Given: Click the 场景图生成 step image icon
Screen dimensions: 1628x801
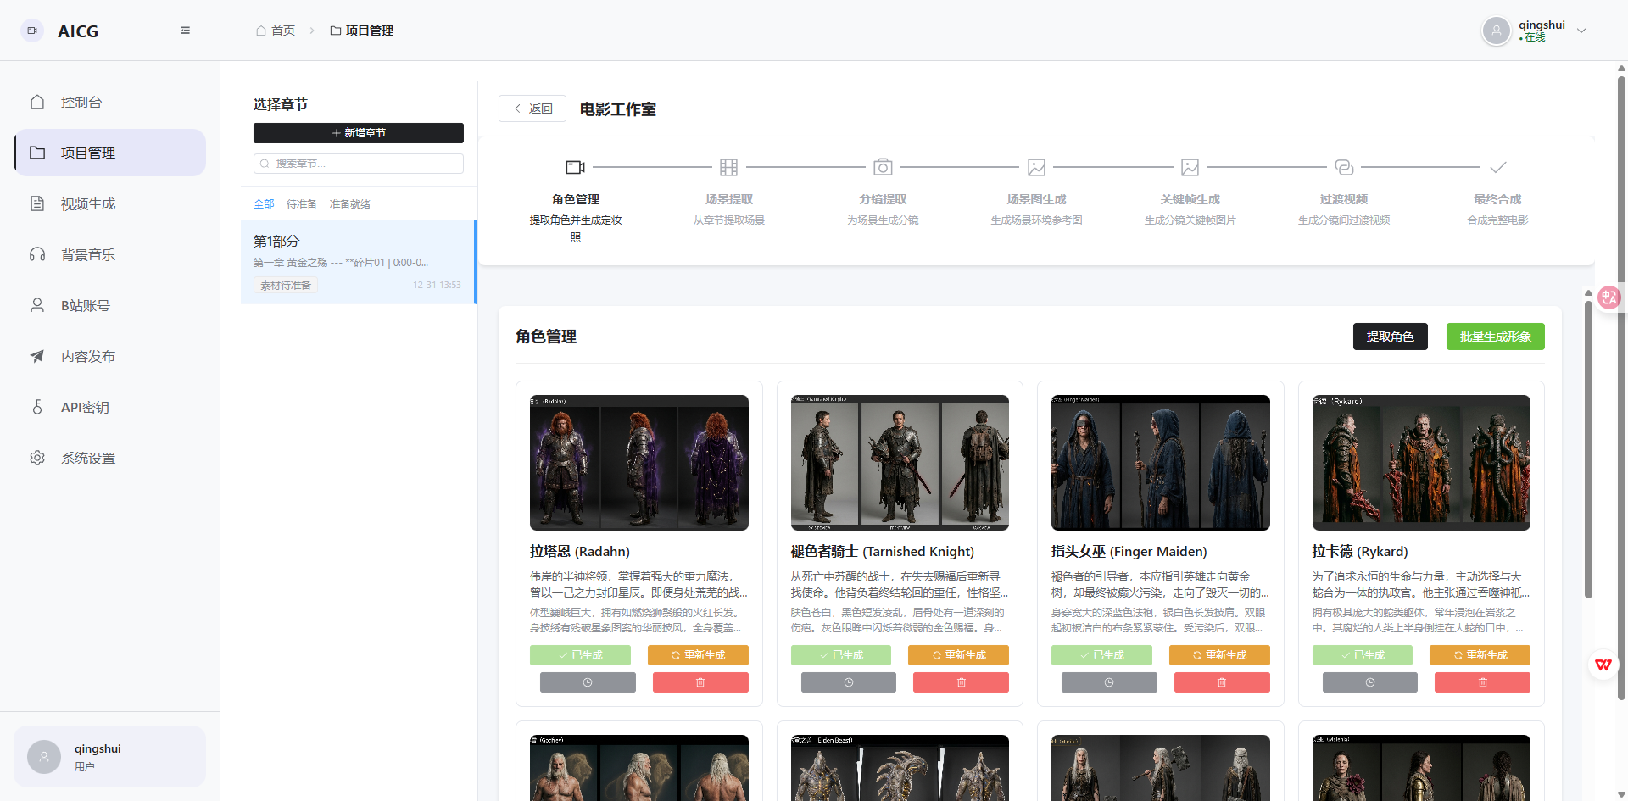Looking at the screenshot, I should pos(1036,167).
